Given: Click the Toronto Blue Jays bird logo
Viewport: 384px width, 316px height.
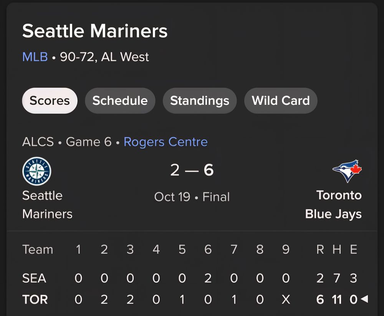Looking at the screenshot, I should coord(346,170).
